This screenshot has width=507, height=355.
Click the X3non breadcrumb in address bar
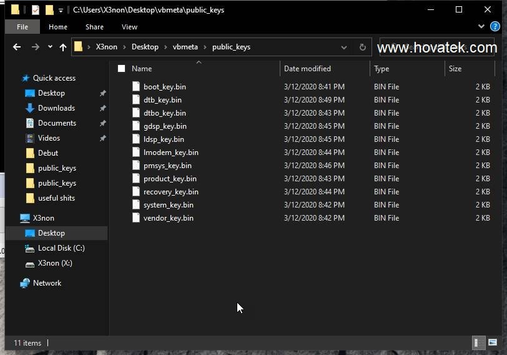(106, 47)
